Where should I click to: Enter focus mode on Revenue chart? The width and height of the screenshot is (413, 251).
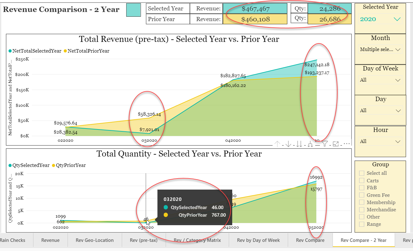[x=336, y=144]
